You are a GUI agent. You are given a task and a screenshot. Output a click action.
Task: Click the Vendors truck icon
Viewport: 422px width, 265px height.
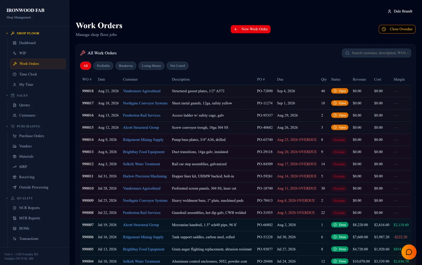[15, 146]
